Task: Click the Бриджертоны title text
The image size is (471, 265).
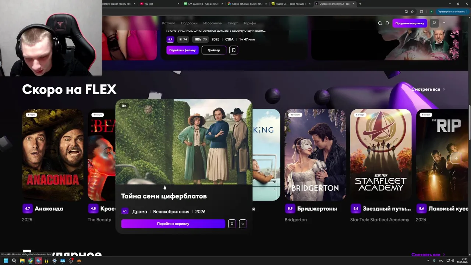Action: 317,209
